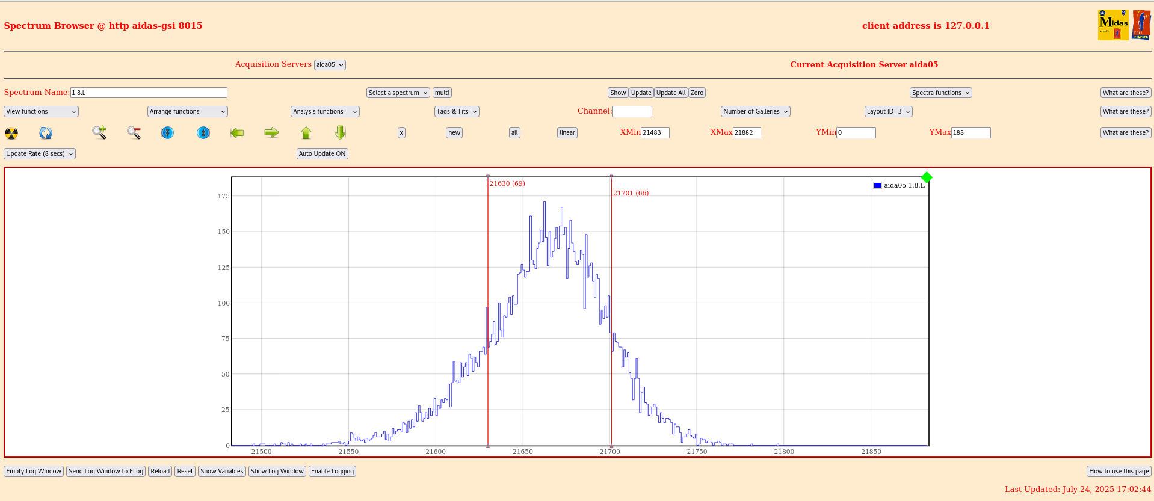Open the Analysis functions menu

(x=325, y=111)
